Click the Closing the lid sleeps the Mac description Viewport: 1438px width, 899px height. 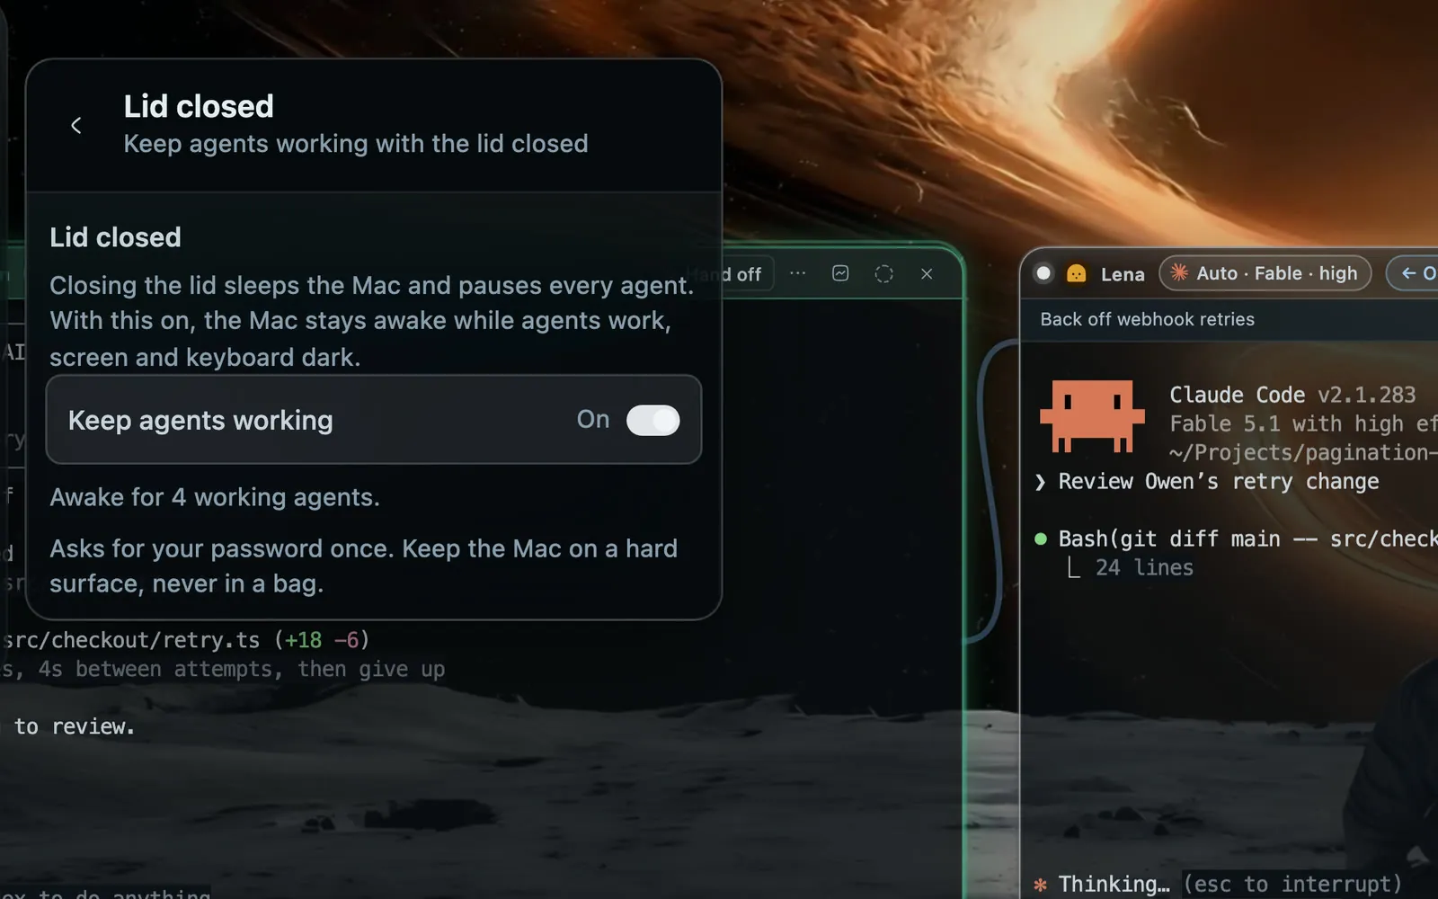(x=372, y=321)
